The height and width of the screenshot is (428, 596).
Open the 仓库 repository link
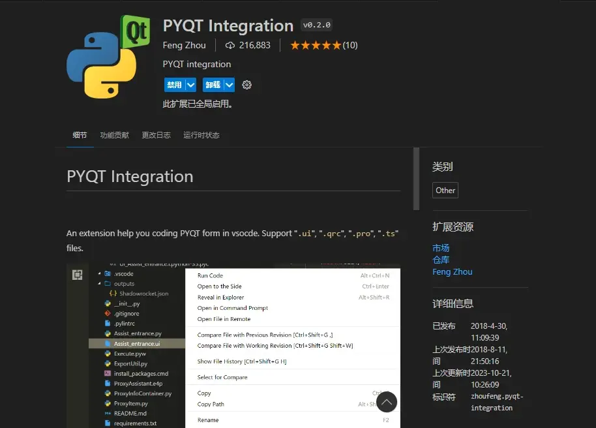click(441, 260)
